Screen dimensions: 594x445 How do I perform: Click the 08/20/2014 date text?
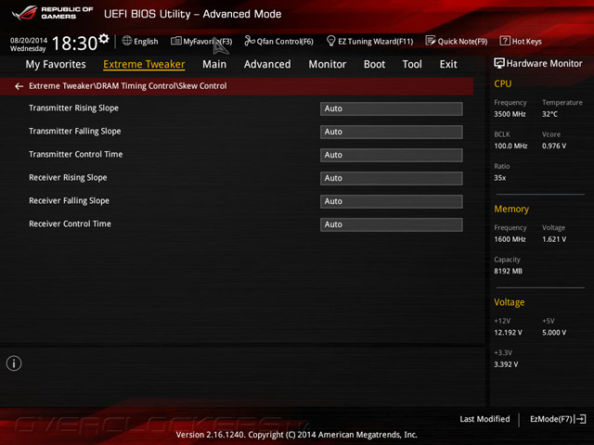tap(29, 40)
